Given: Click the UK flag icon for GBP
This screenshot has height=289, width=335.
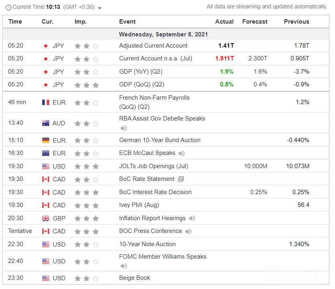Looking at the screenshot, I should [x=46, y=219].
